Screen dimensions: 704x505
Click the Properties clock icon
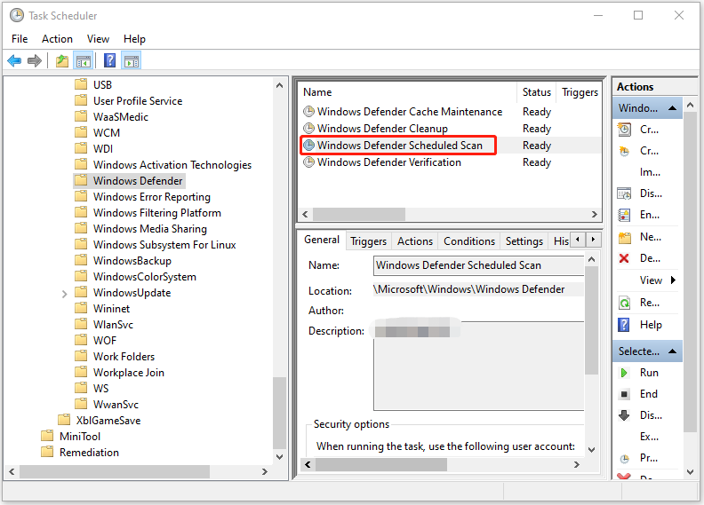pos(624,459)
